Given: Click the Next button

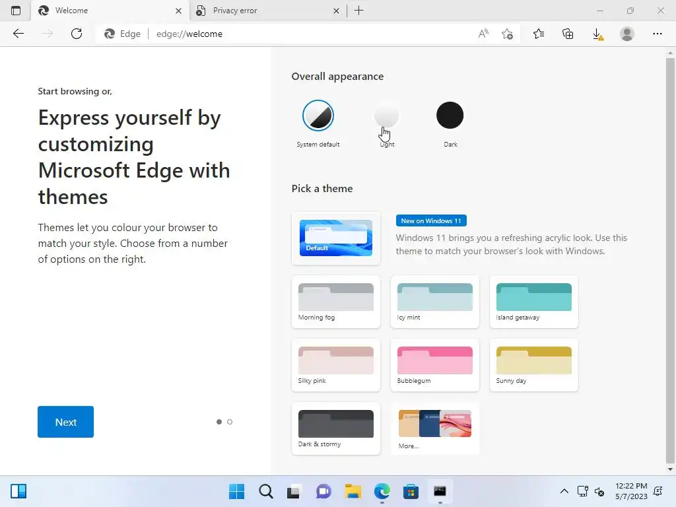Looking at the screenshot, I should point(65,422).
